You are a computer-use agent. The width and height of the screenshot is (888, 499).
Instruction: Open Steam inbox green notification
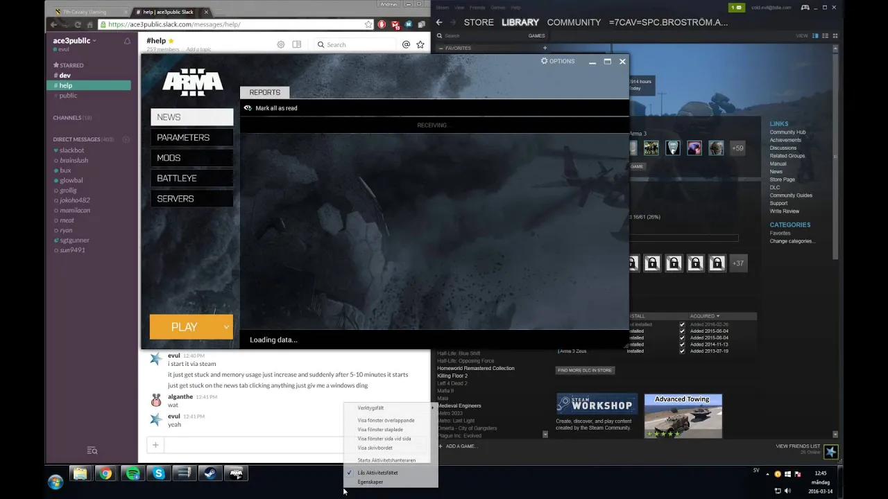tap(737, 8)
